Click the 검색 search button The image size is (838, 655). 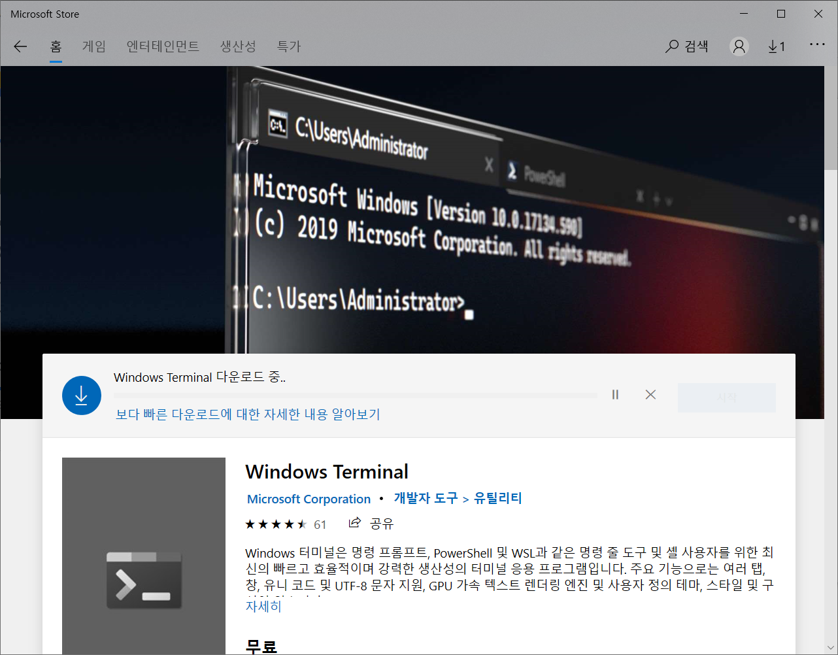click(687, 46)
